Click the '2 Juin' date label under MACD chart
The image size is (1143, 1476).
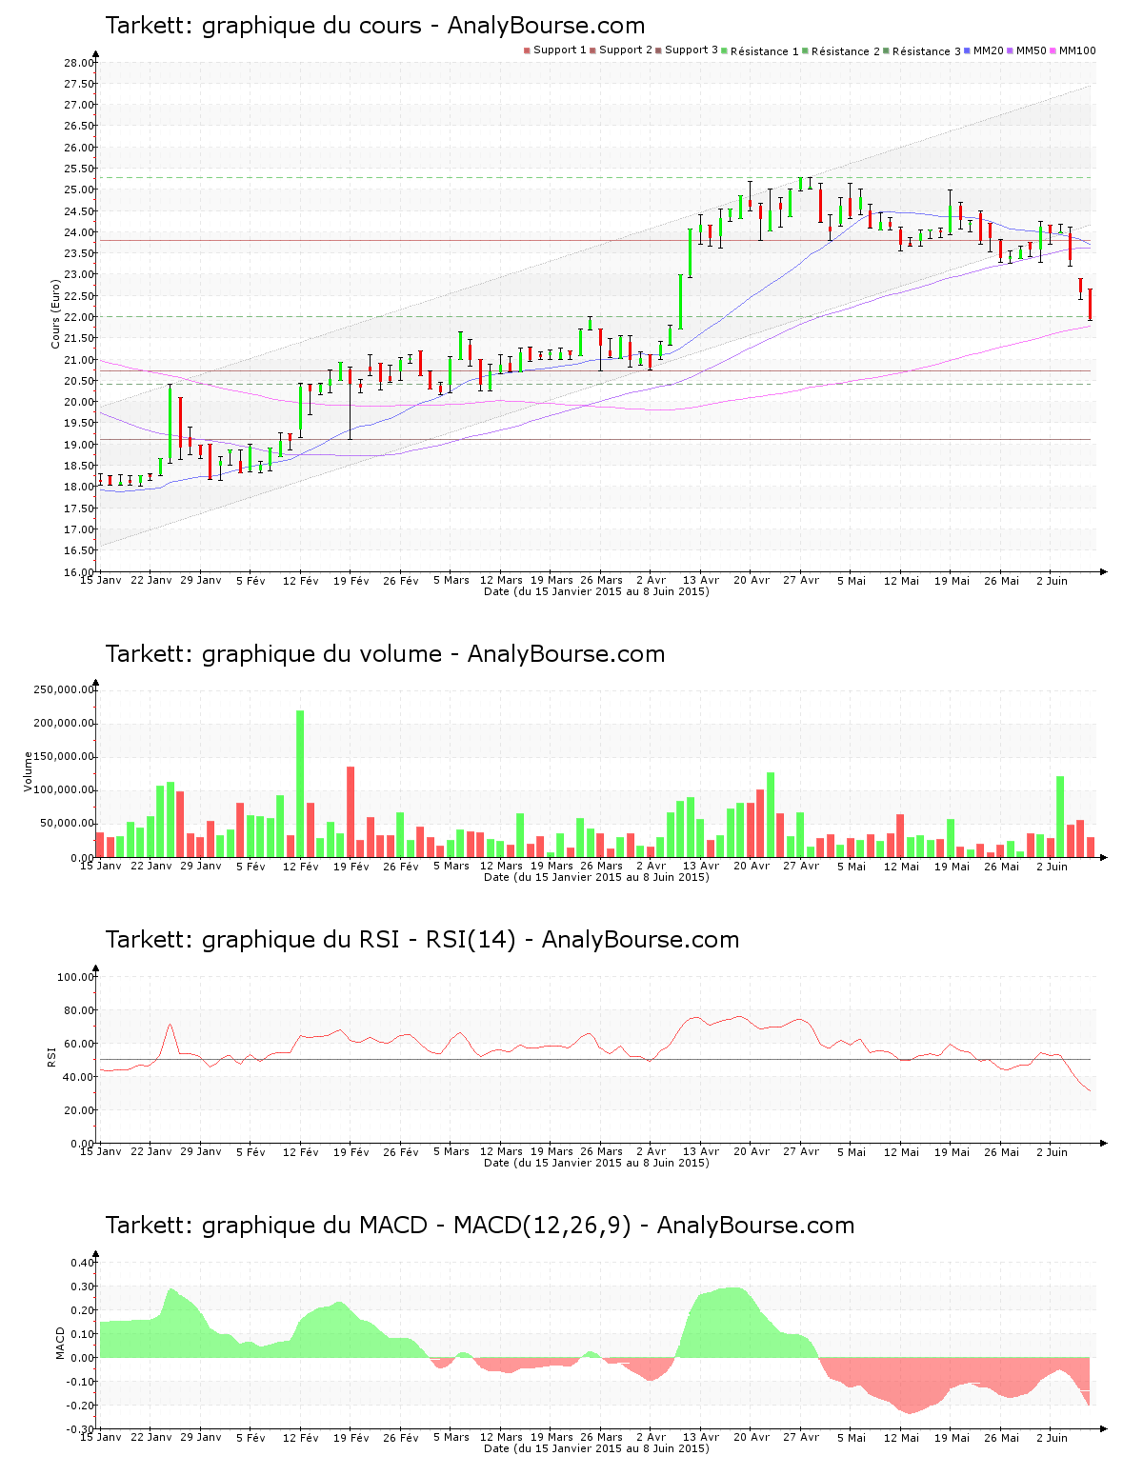1052,1438
